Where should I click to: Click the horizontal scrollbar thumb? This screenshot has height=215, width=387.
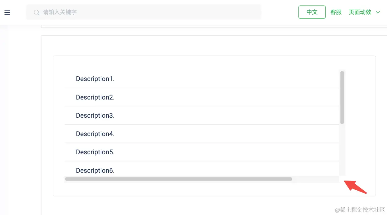178,179
